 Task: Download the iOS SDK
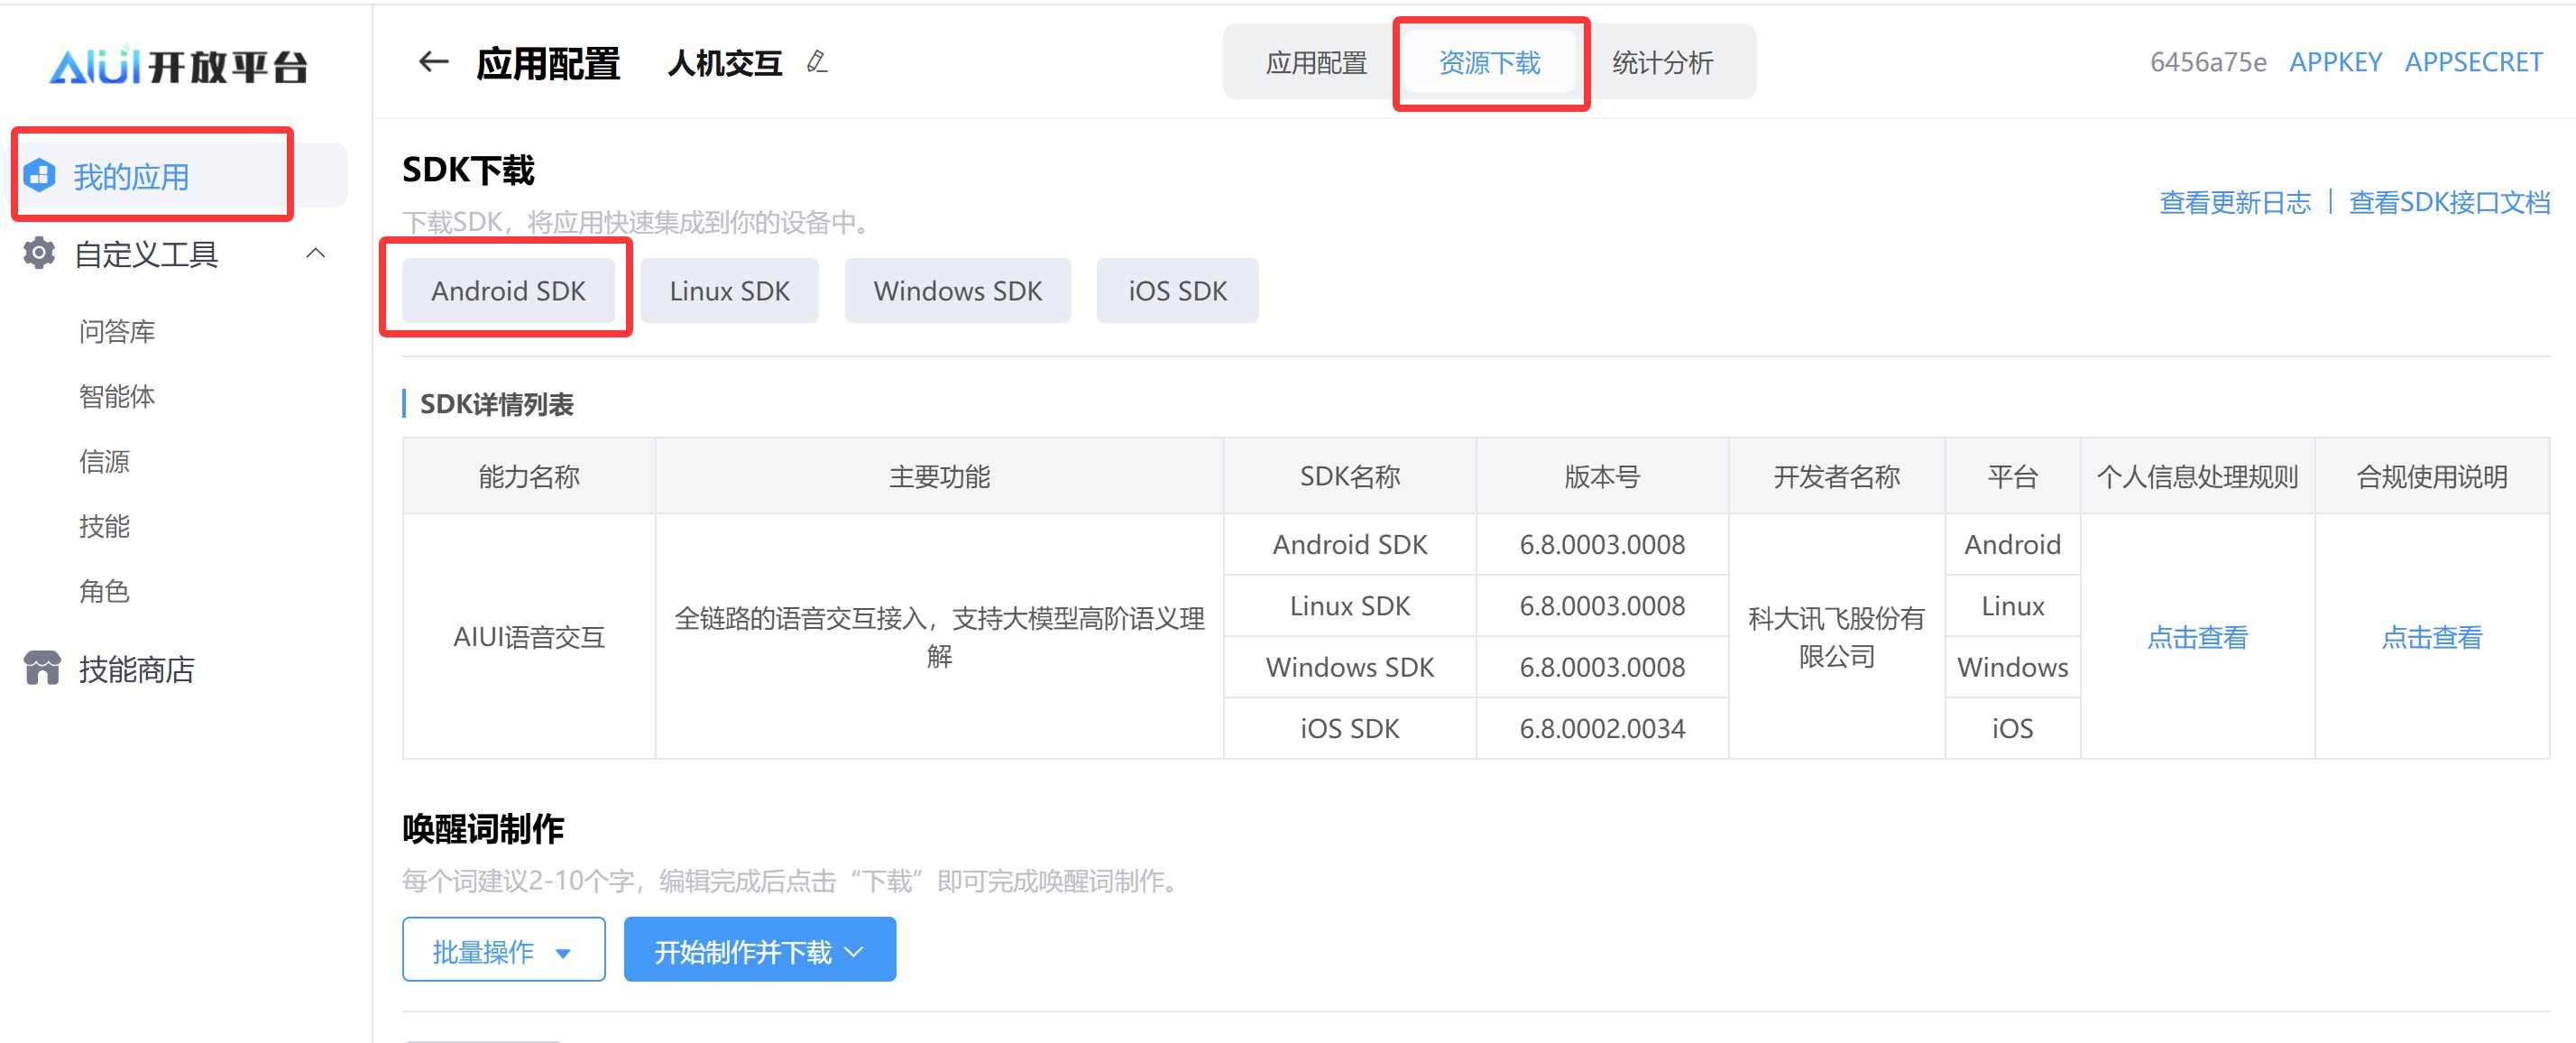[1177, 291]
